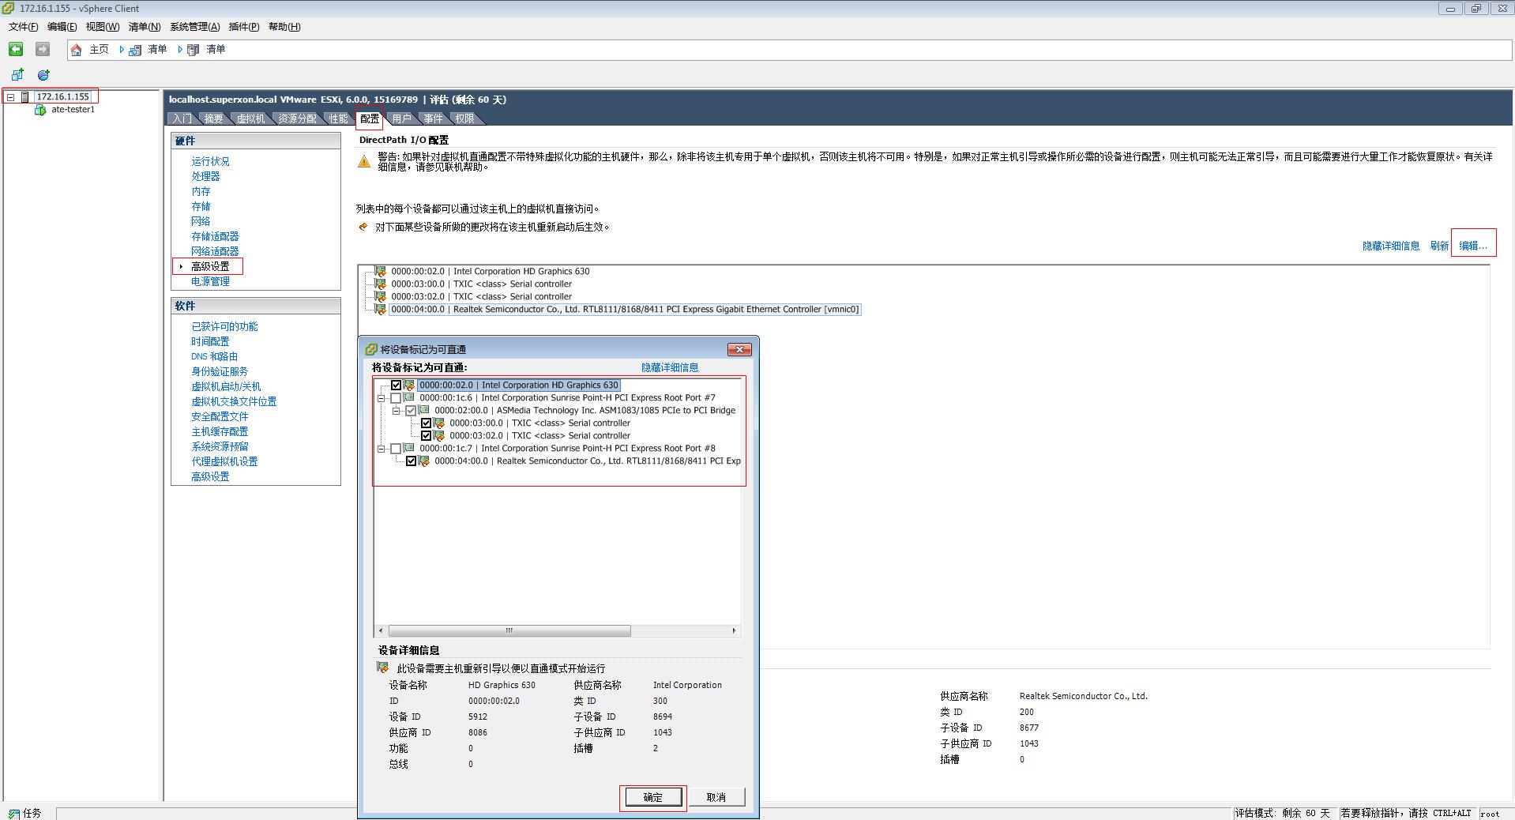1515x820 pixels.
Task: Collapse the ASMedia PCI Bridge tree node
Action: (396, 411)
